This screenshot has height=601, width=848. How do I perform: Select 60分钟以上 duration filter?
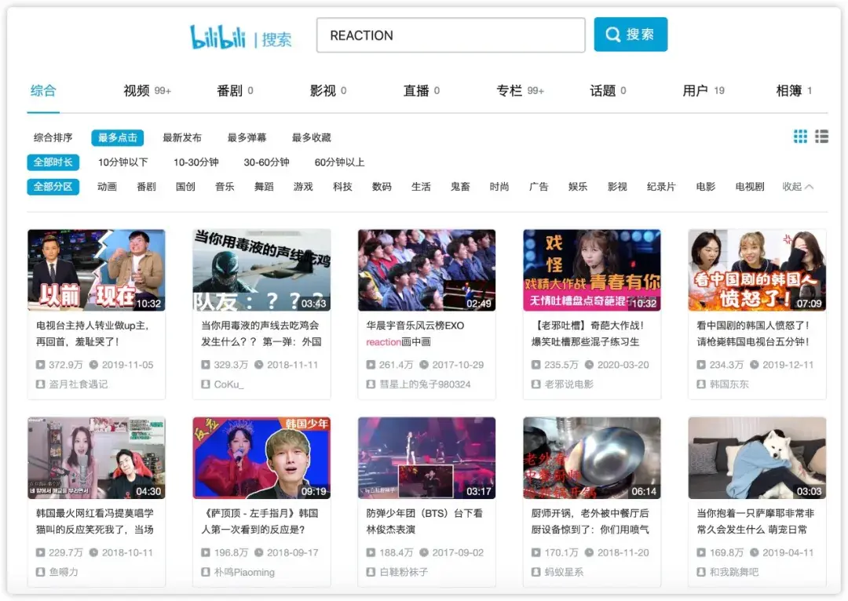tap(340, 162)
